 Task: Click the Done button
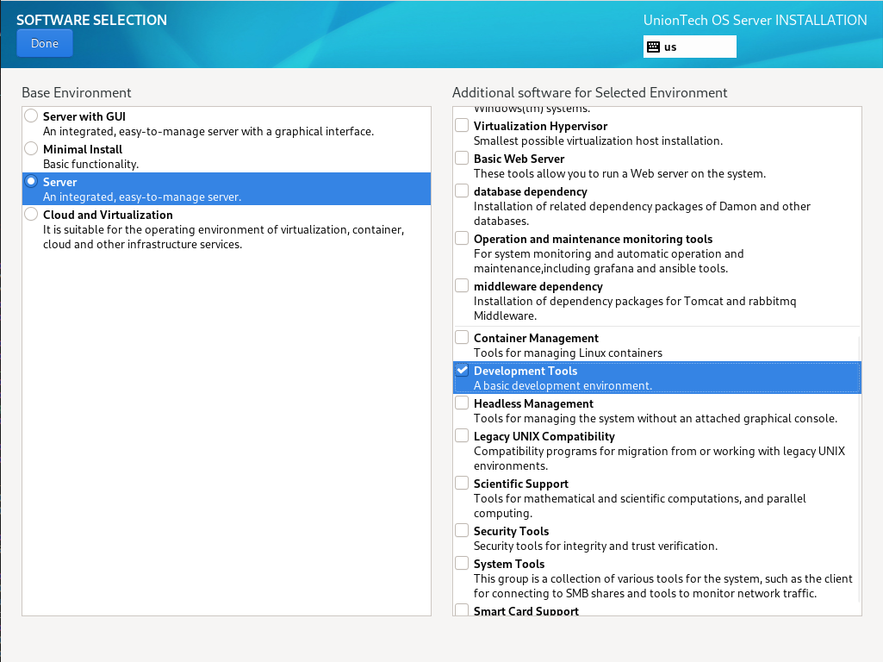[45, 43]
